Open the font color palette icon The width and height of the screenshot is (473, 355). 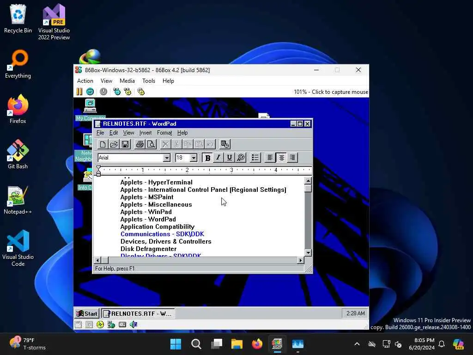pos(241,158)
